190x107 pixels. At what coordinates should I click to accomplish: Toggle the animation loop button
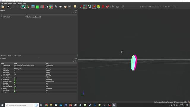(118, 7)
